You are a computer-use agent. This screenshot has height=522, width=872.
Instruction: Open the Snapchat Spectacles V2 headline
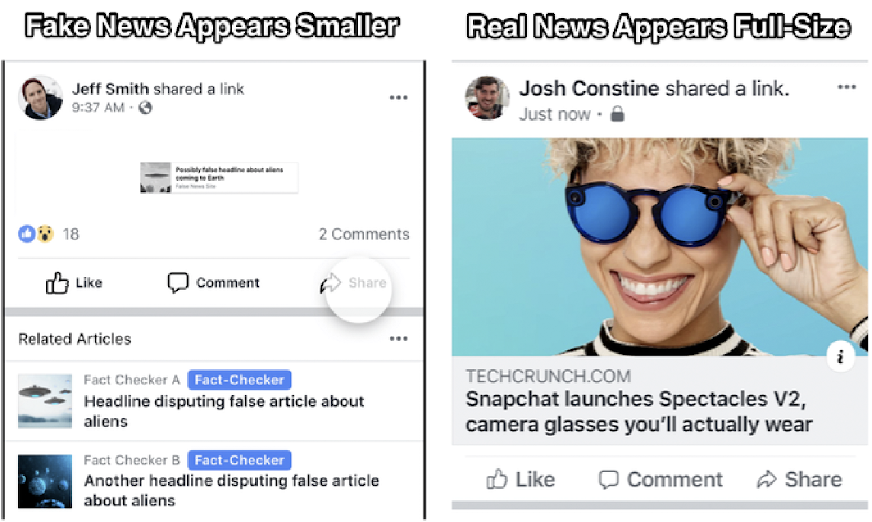[x=639, y=412]
